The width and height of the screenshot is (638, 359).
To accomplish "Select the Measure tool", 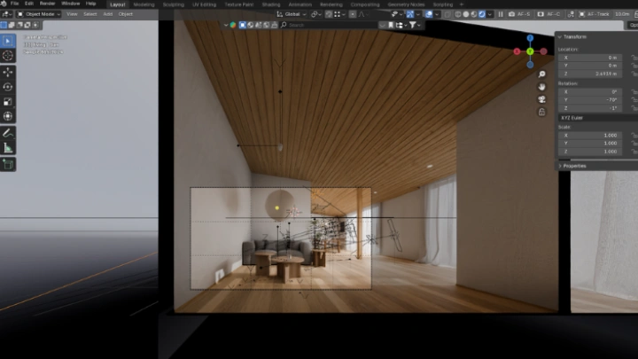I will pos(8,148).
